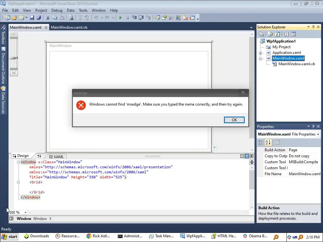The width and height of the screenshot is (323, 242).
Task: Switch to the MainWindow.xaml.vb tab
Action: (x=69, y=27)
